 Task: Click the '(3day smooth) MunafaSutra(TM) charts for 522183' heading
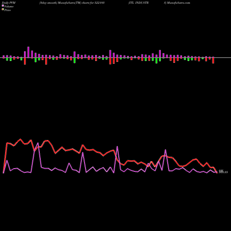click(72, 3)
